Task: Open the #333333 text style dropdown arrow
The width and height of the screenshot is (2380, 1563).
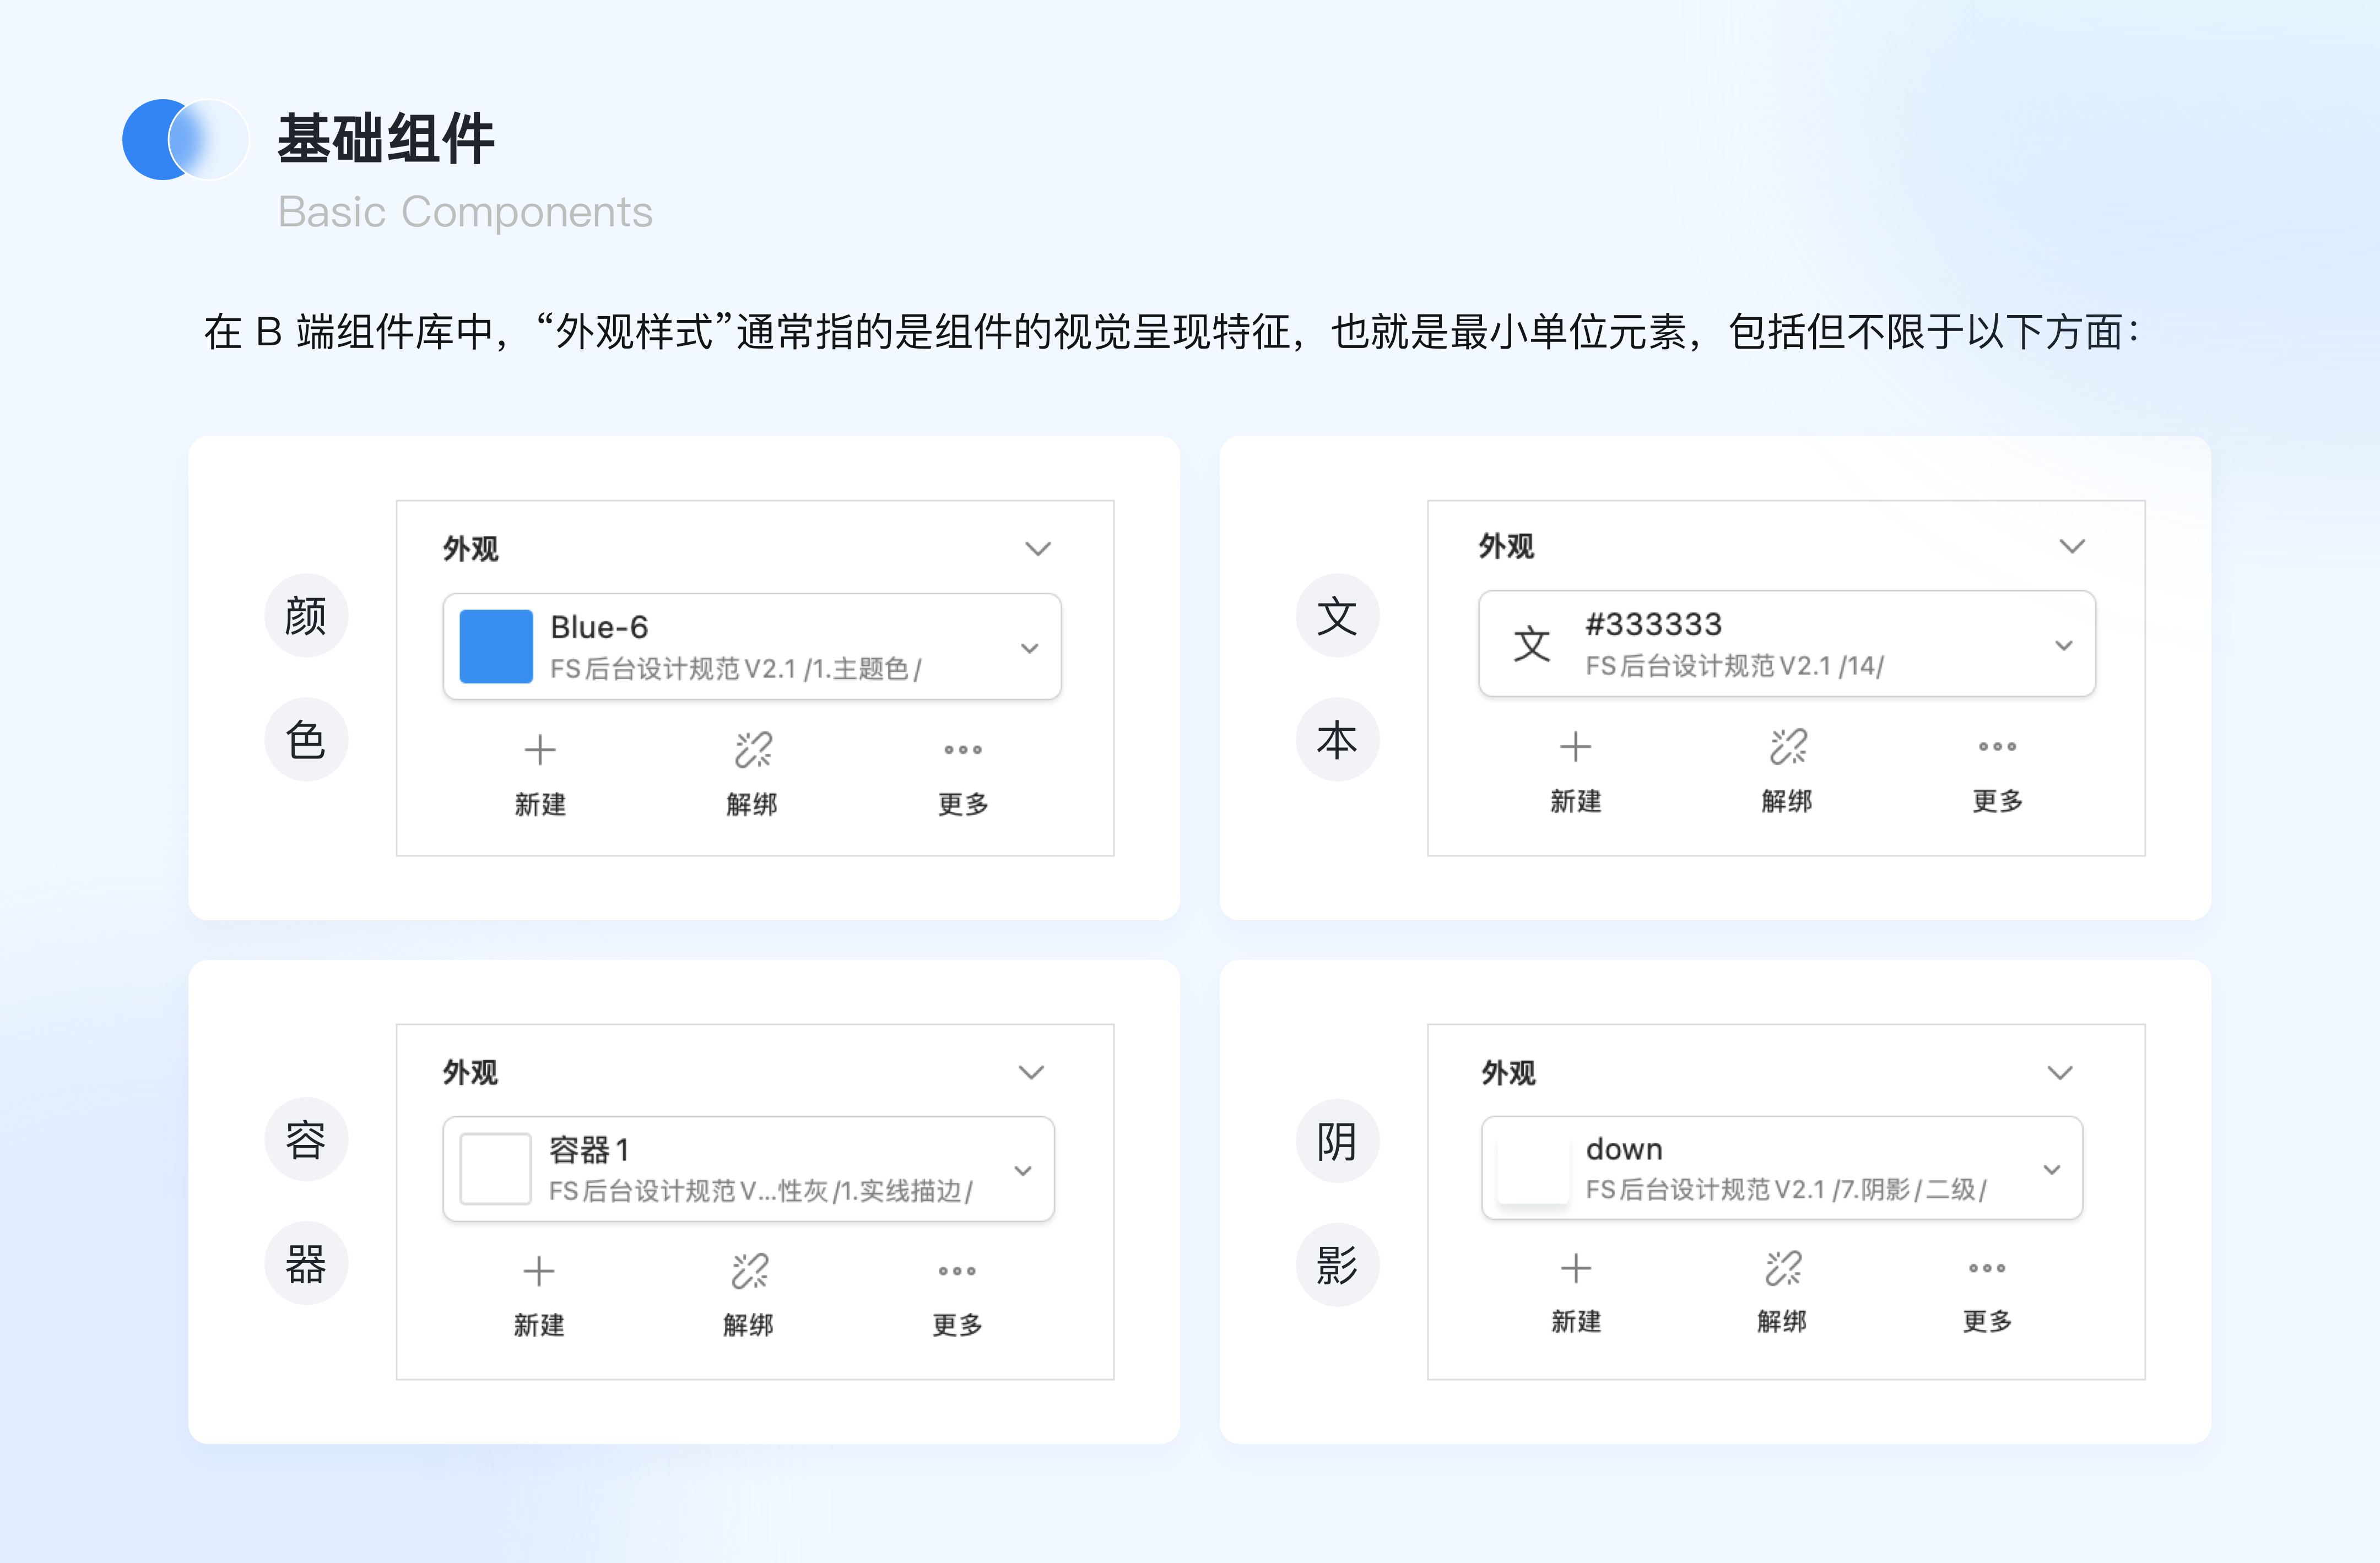Action: tap(2064, 645)
